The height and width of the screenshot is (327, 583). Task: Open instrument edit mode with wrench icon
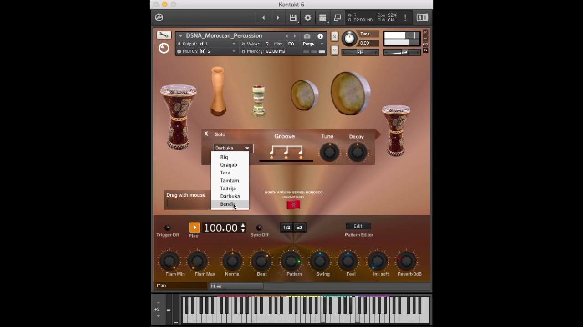pos(164,35)
